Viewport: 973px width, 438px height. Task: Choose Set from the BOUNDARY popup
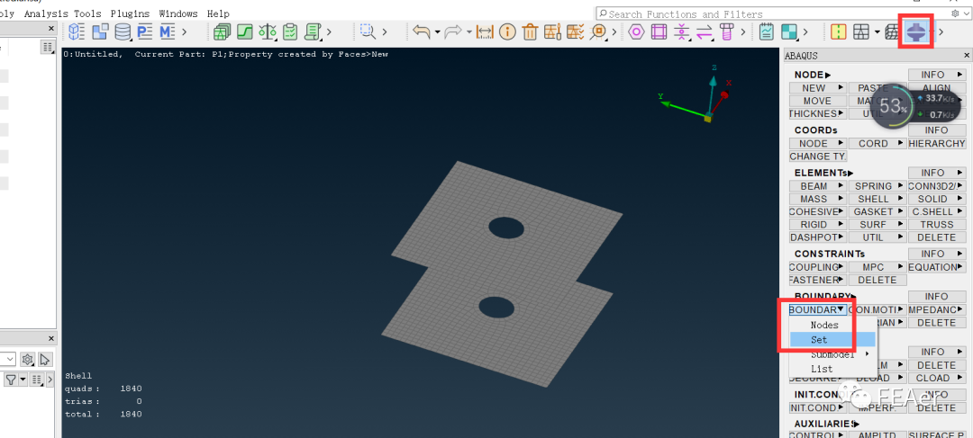tap(832, 339)
